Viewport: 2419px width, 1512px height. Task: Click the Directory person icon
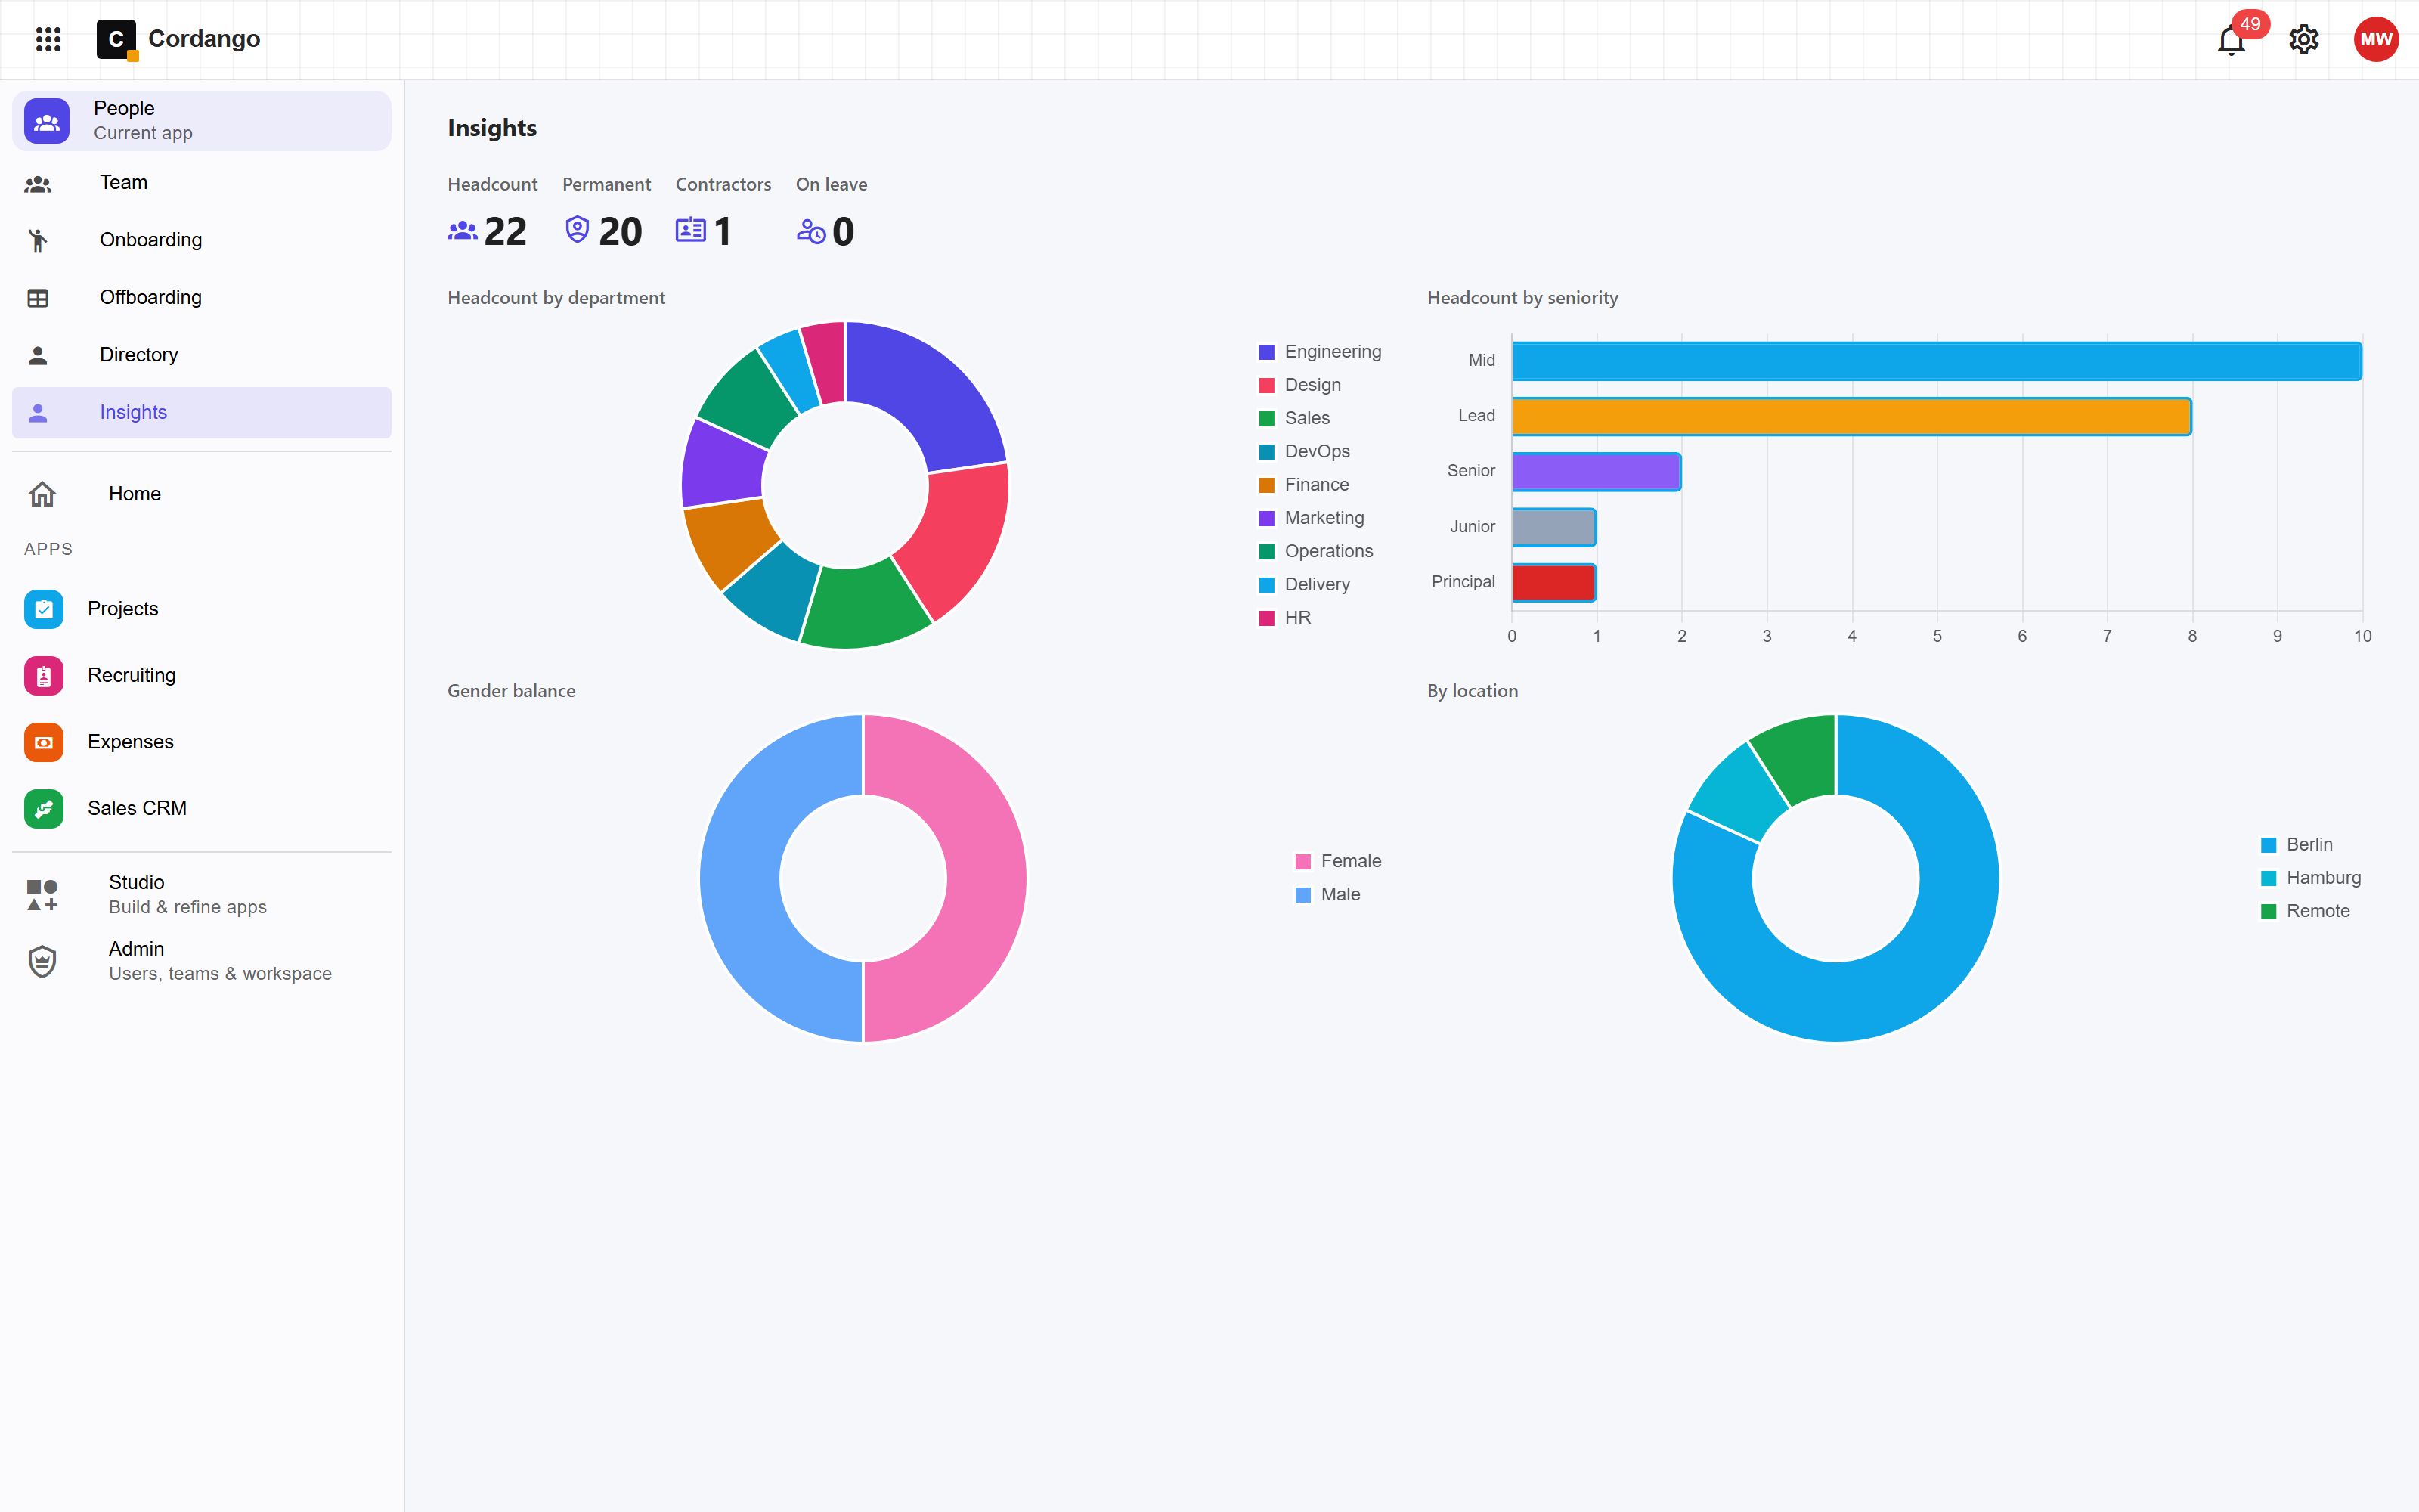point(38,355)
